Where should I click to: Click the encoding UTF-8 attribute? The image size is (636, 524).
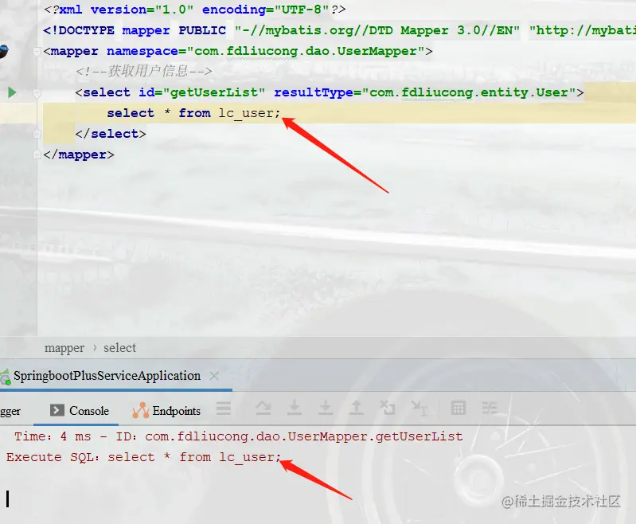pyautogui.click(x=265, y=10)
